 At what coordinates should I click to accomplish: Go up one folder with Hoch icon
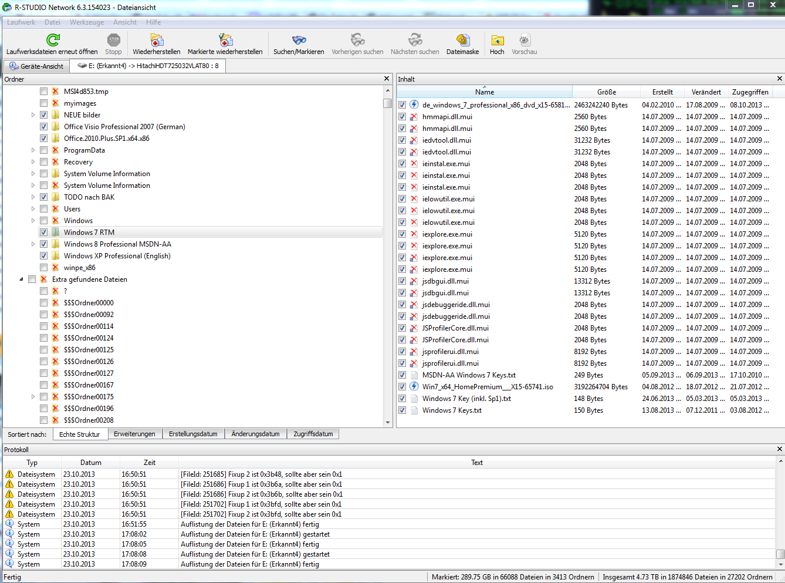[x=498, y=40]
